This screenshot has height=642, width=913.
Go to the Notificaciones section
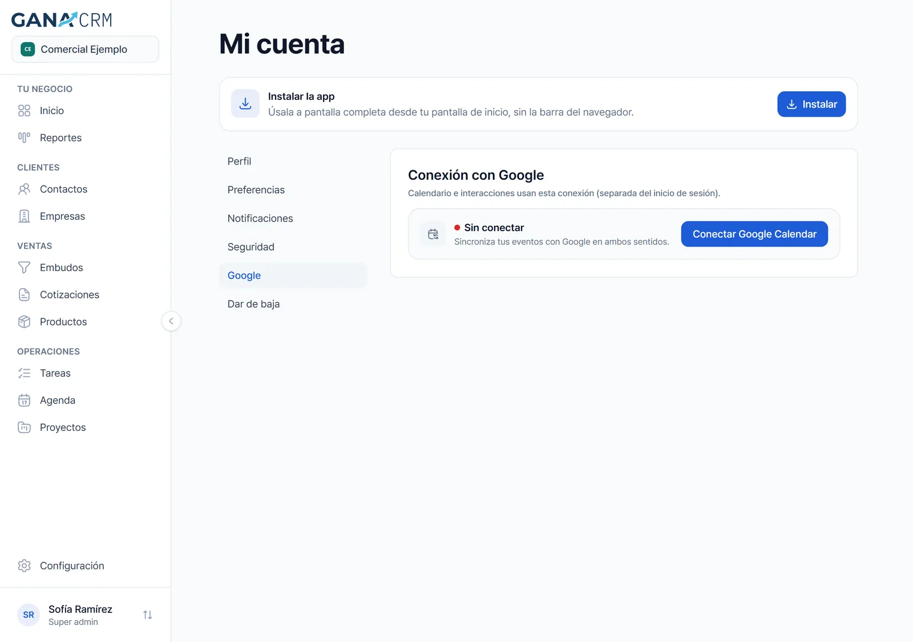point(293,219)
